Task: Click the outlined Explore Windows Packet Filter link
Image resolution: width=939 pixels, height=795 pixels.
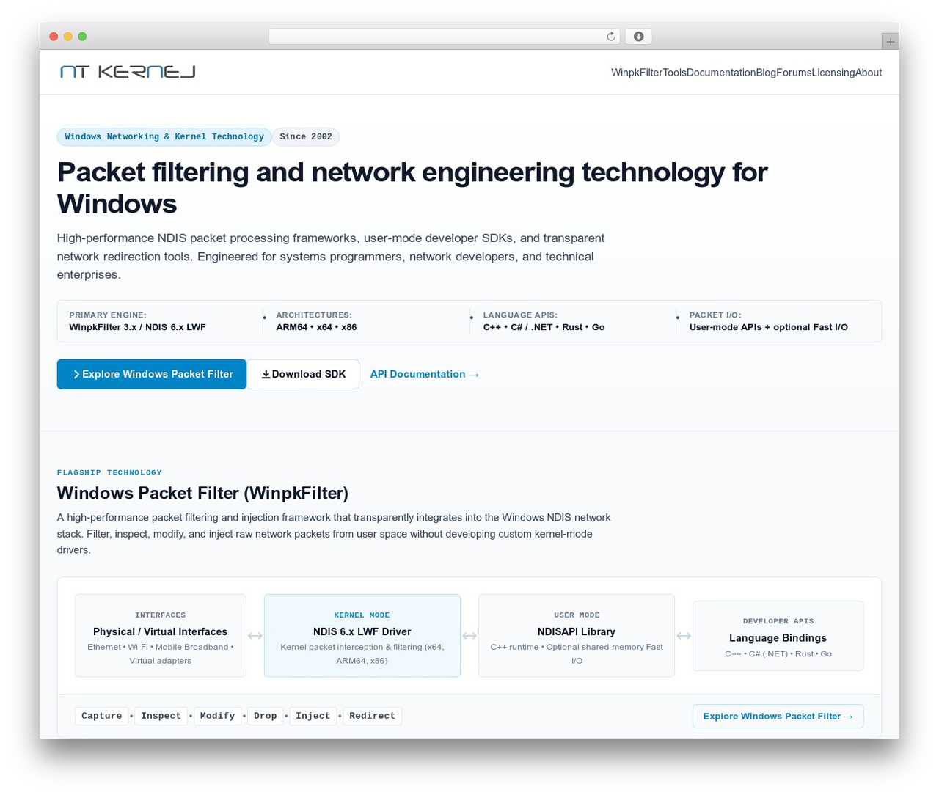Action: (x=778, y=717)
